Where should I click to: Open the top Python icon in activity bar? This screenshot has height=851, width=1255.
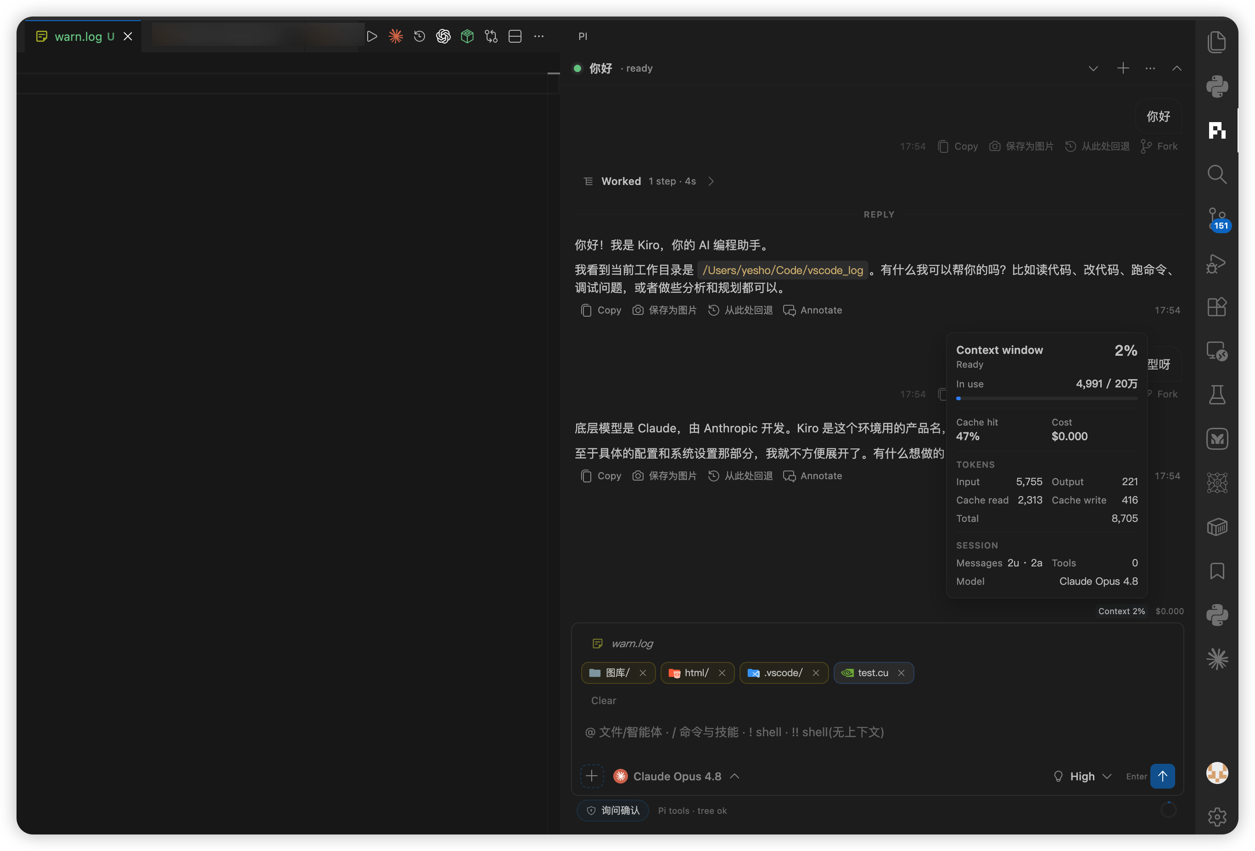1216,86
